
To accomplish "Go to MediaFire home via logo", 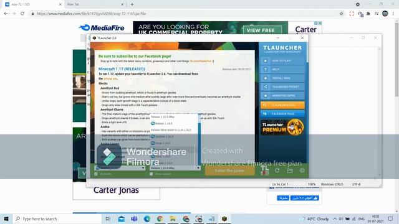I will (102, 27).
